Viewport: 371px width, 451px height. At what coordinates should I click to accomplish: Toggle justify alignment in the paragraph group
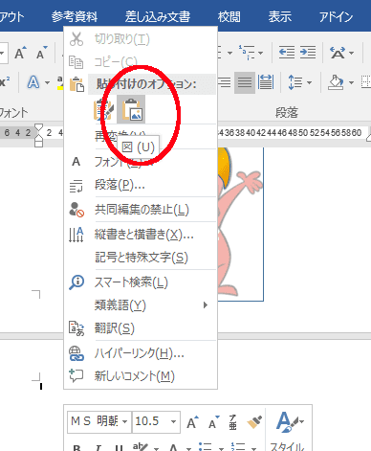coord(245,82)
